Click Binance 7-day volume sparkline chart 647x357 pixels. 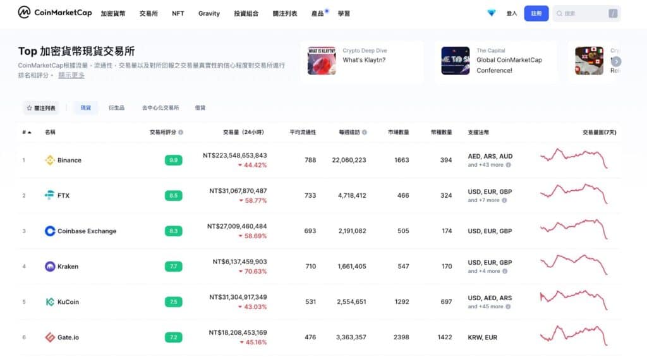[574, 159]
